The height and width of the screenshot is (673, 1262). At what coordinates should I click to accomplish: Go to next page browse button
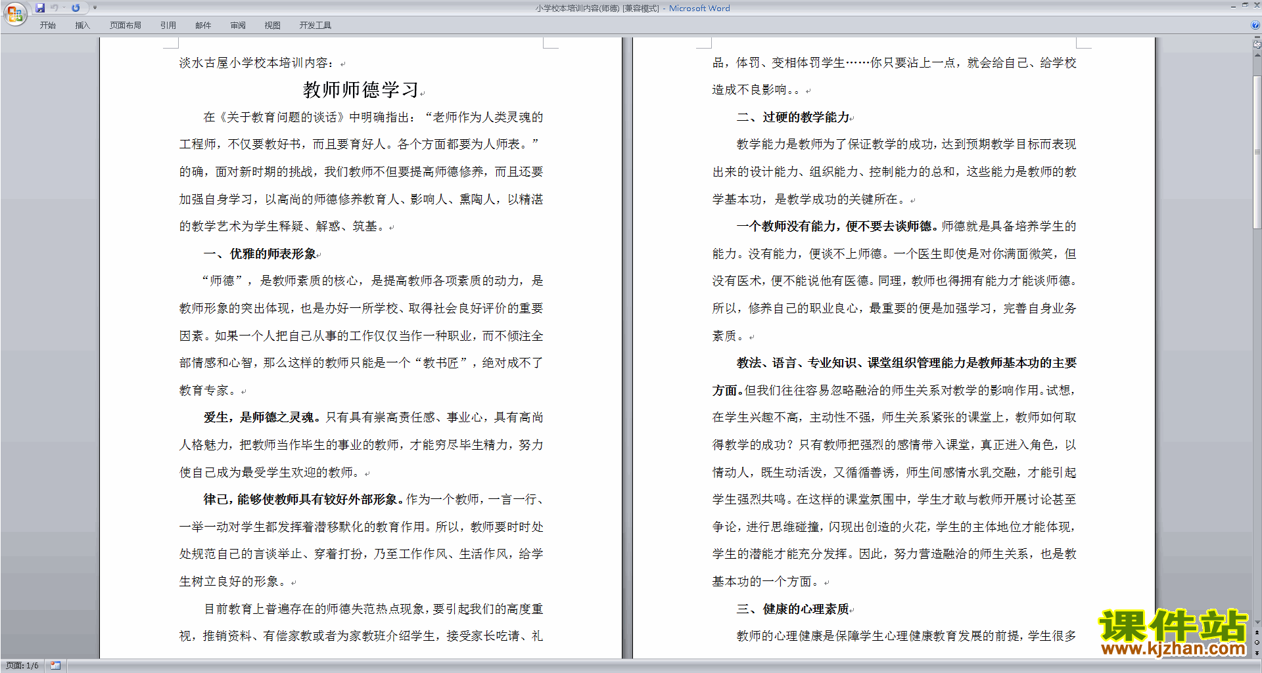[x=1257, y=652]
